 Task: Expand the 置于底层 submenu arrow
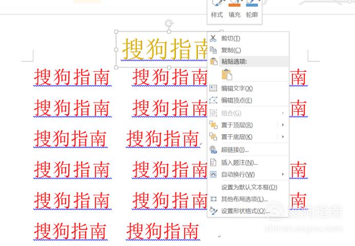[283, 136]
